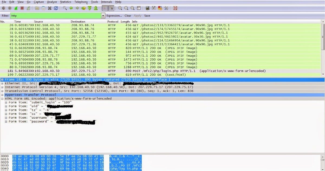Toggle auto scroll in live capture
Image resolution: width=325 pixels, height=171 pixels.
(x=111, y=8)
